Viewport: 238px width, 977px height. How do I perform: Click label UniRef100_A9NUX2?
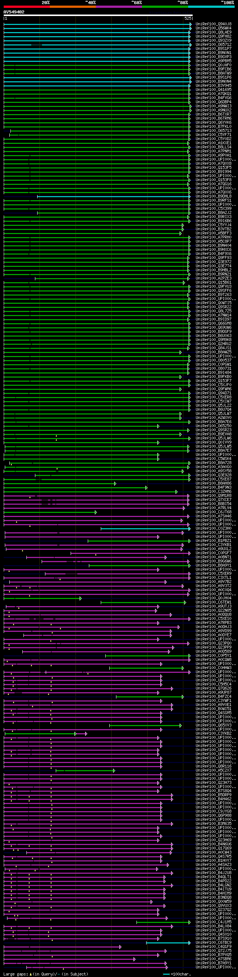[x=213, y=110]
